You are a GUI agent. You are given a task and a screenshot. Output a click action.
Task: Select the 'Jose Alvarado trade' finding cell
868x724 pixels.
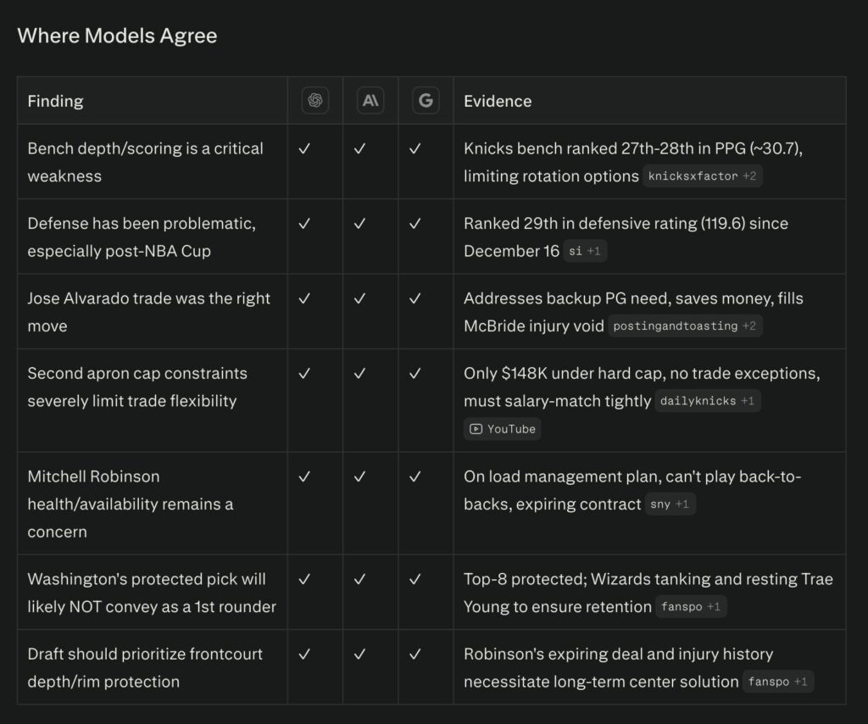coord(148,312)
